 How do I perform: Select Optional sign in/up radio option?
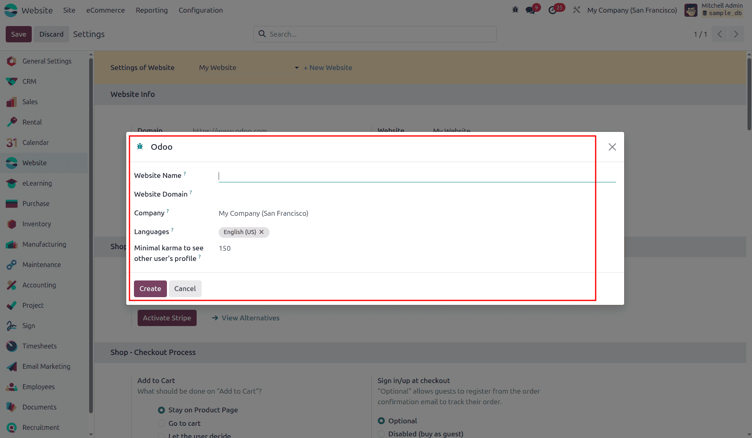tap(381, 421)
